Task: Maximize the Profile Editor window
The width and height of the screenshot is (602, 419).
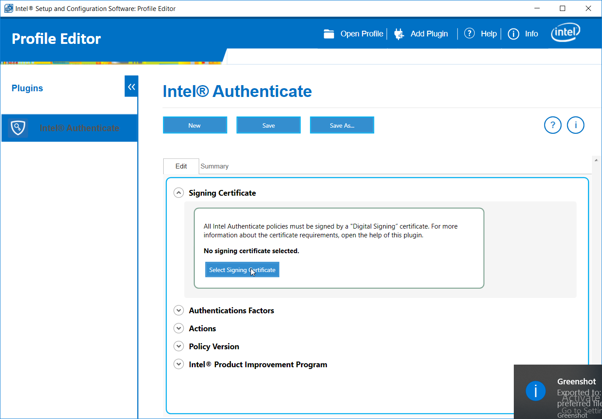Action: coord(563,8)
